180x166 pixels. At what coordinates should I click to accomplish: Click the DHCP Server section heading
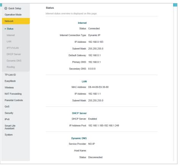(x=79, y=113)
